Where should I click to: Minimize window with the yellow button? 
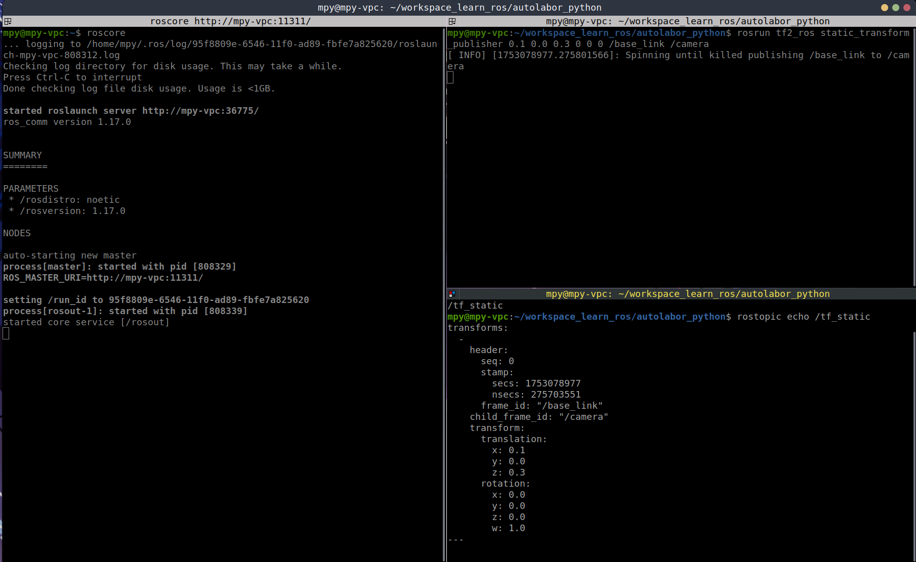(x=885, y=8)
